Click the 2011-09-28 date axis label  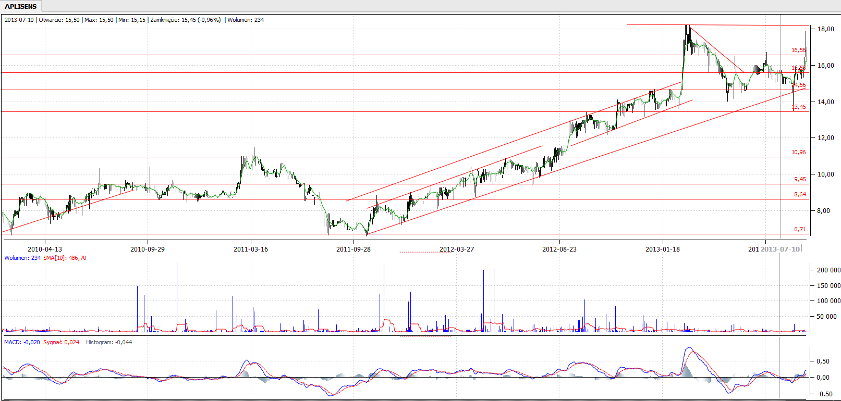(x=354, y=249)
